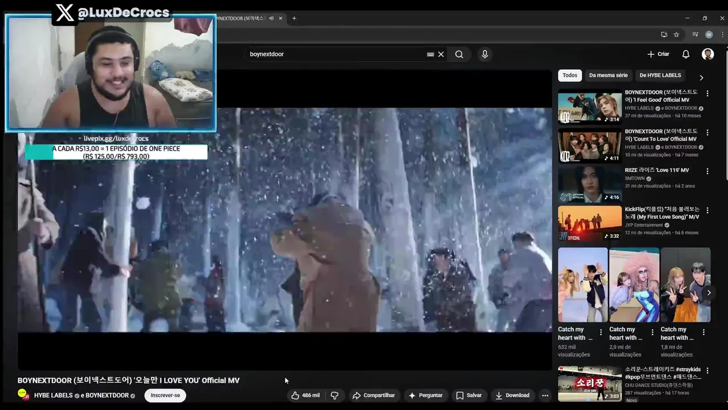Image resolution: width=728 pixels, height=410 pixels.
Task: Open the browser profile M icon
Action: click(709, 35)
